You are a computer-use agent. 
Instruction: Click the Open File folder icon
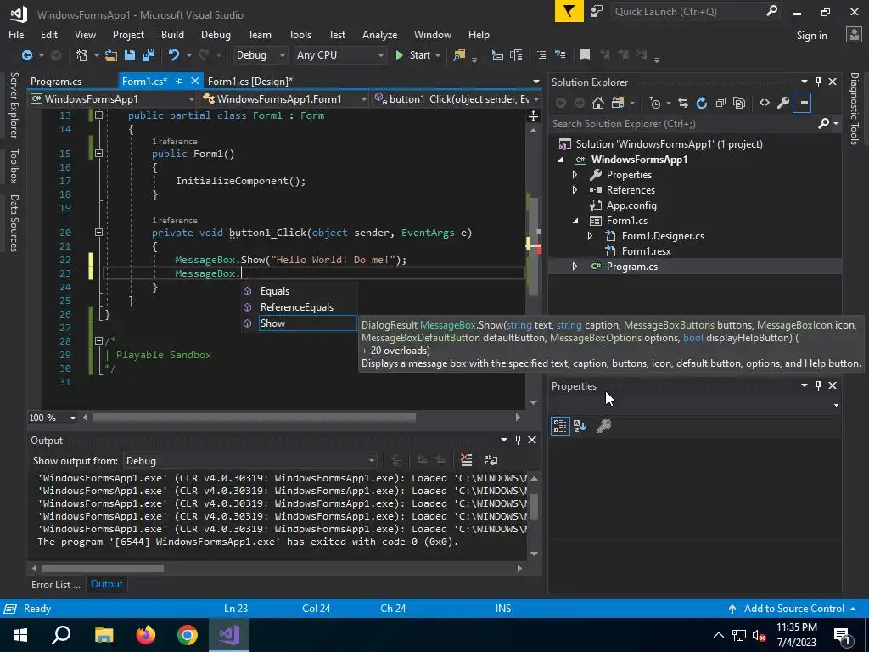111,55
